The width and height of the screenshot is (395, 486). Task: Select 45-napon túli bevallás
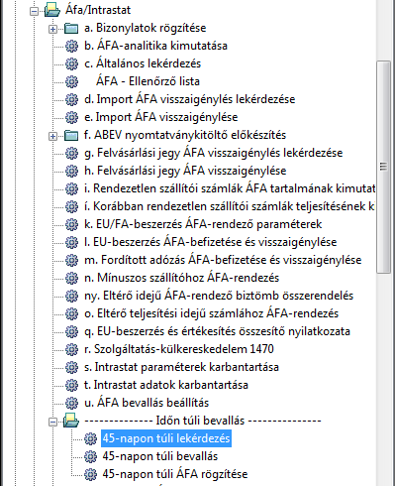tap(160, 456)
